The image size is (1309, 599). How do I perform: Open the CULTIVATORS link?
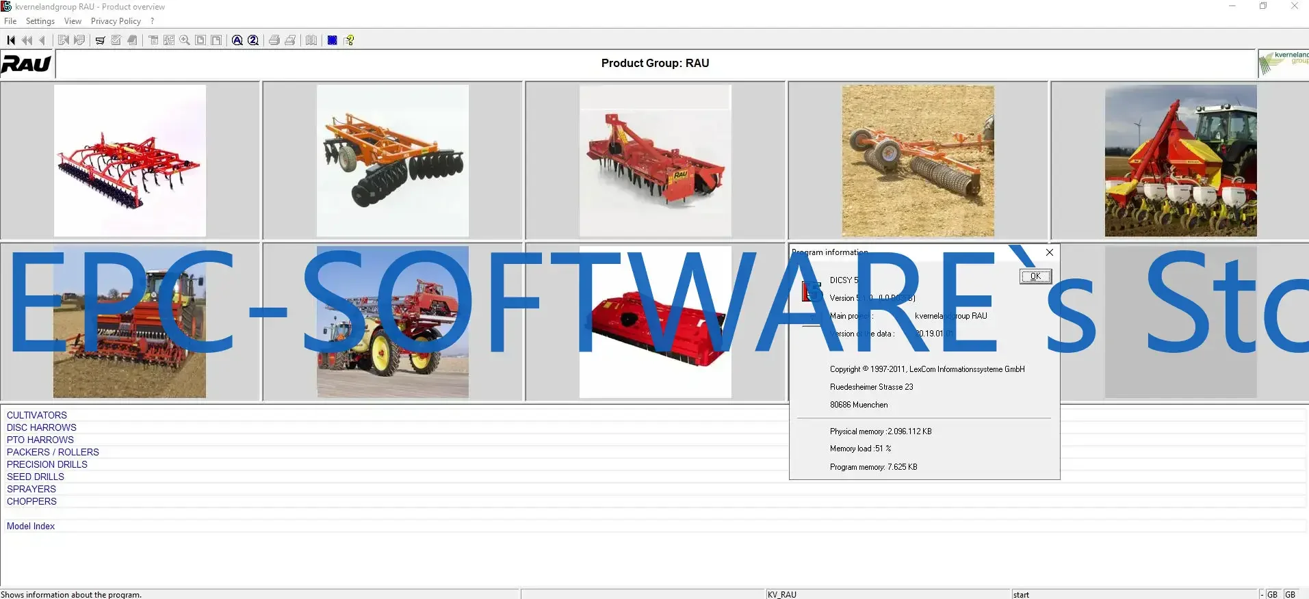(x=37, y=415)
